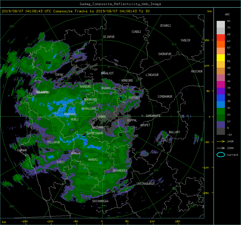
Task: Click the 150 tick on right axis
Action: [x=207, y=40]
